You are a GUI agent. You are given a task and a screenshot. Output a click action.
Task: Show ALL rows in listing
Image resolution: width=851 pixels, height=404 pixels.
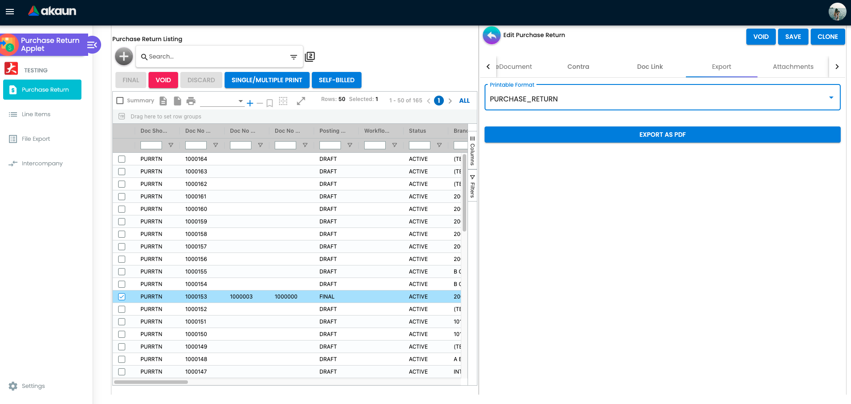click(x=464, y=101)
